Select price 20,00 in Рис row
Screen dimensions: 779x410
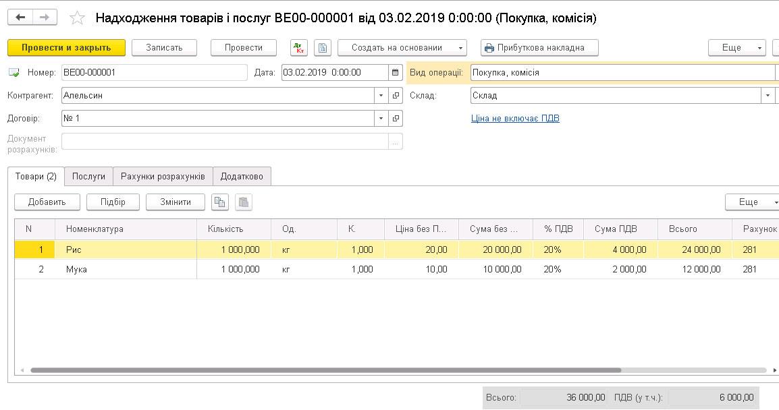pyautogui.click(x=421, y=250)
